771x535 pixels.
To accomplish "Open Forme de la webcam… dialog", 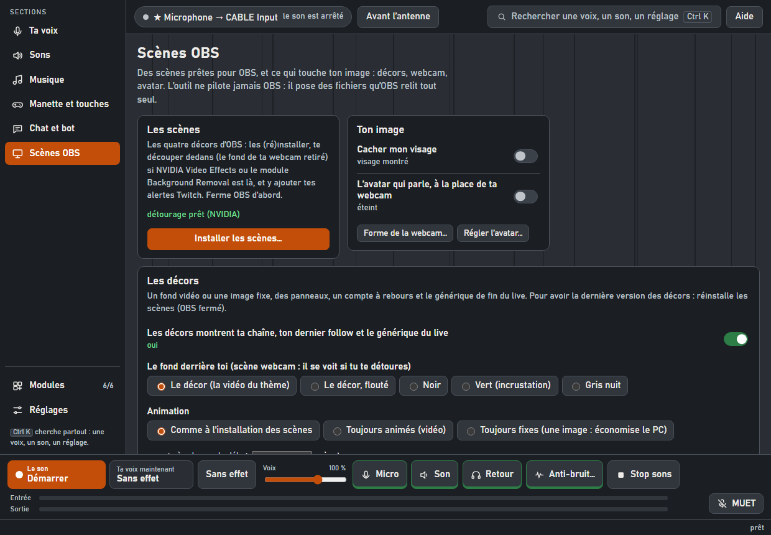I will (405, 233).
